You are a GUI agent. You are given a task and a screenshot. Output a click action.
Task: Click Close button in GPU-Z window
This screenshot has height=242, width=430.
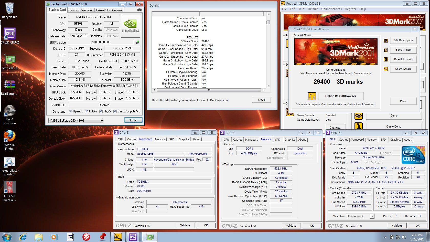tap(133, 120)
